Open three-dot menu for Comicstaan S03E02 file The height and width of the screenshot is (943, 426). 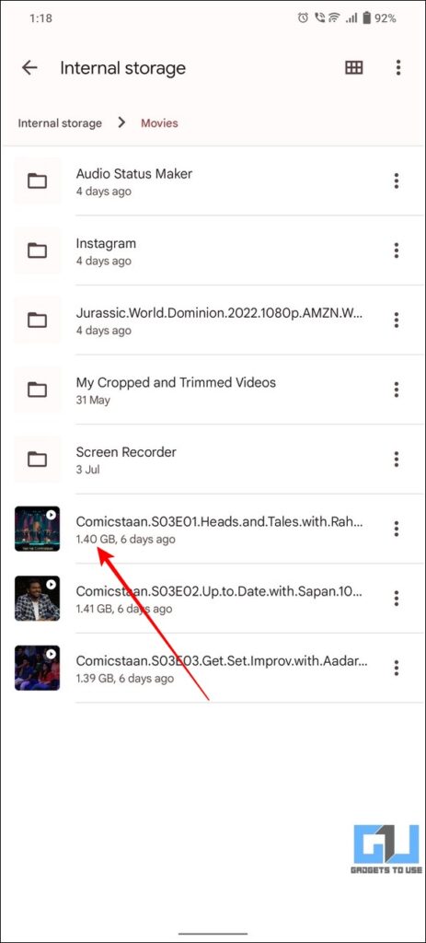[x=396, y=599]
